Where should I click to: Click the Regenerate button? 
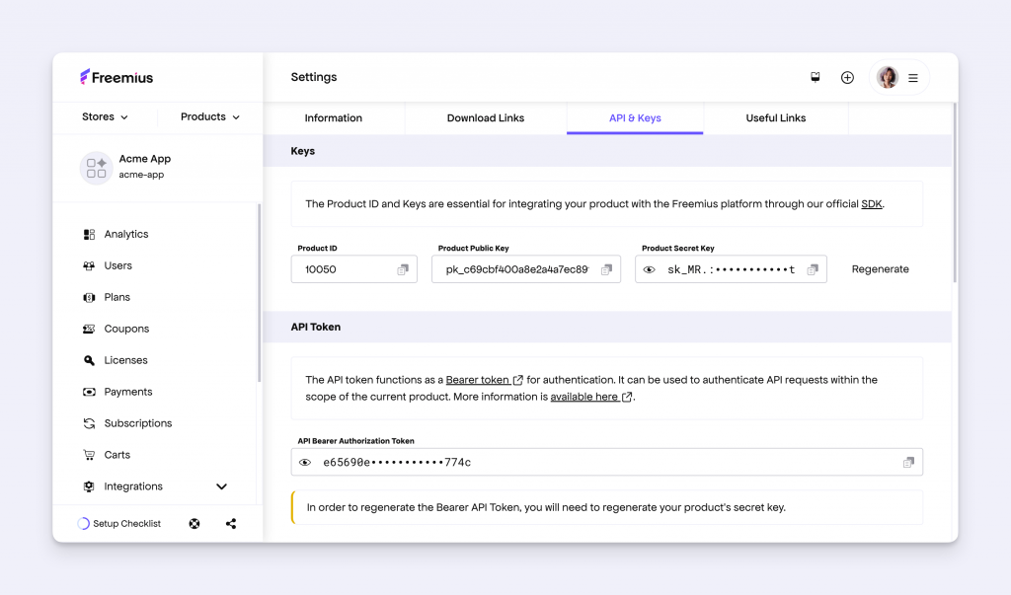pos(880,269)
